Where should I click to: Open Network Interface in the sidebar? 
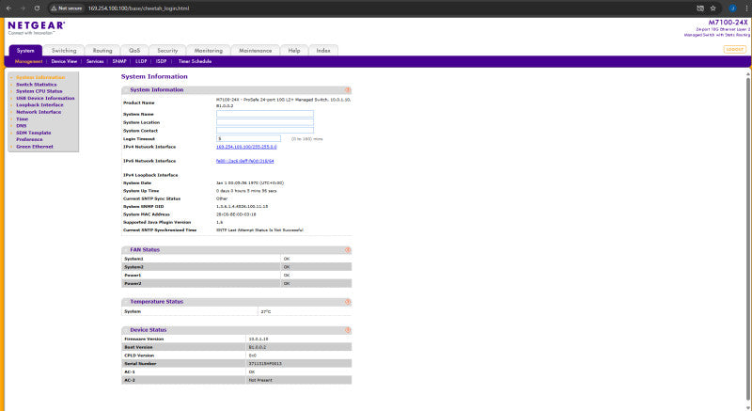tap(39, 112)
